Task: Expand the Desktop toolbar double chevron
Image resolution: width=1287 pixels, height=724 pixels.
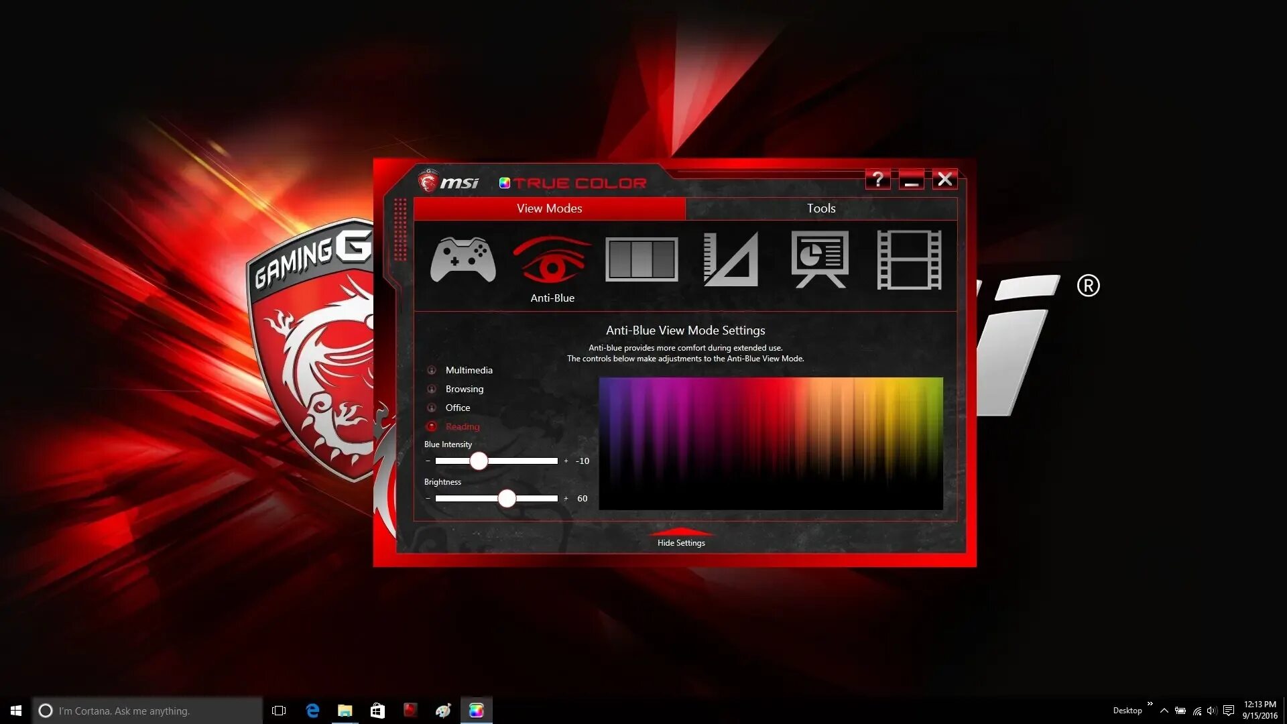Action: (x=1150, y=703)
